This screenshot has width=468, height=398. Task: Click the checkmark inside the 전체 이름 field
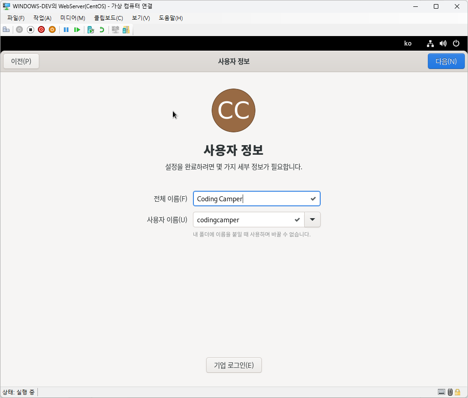(x=313, y=199)
